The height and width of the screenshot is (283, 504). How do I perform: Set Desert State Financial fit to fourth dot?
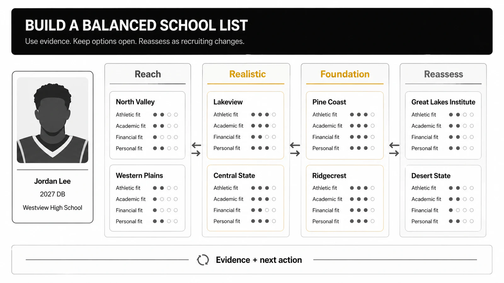(x=472, y=210)
